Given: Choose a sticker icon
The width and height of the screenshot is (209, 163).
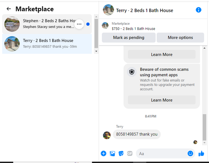Looking at the screenshot, I should [121, 153].
